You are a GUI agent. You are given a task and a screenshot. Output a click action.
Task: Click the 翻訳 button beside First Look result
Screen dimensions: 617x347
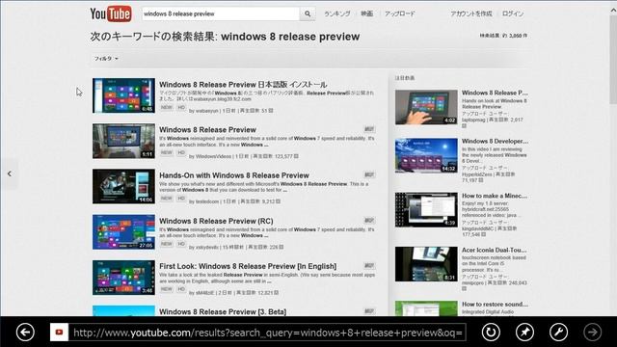369,266
